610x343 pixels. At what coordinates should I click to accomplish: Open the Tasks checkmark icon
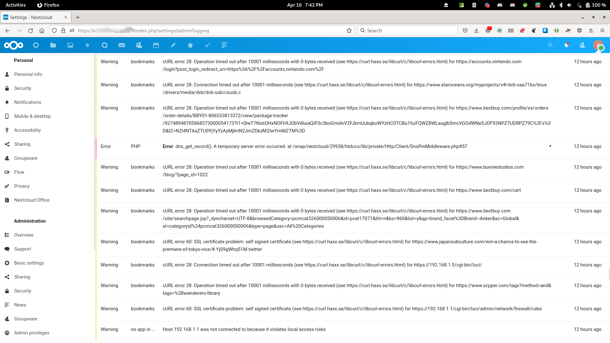point(207,45)
